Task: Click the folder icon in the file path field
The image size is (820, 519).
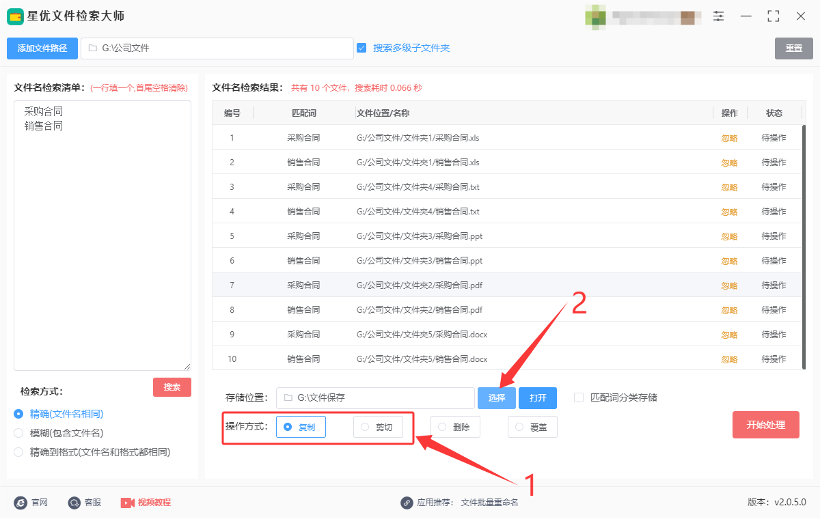Action: tap(92, 48)
